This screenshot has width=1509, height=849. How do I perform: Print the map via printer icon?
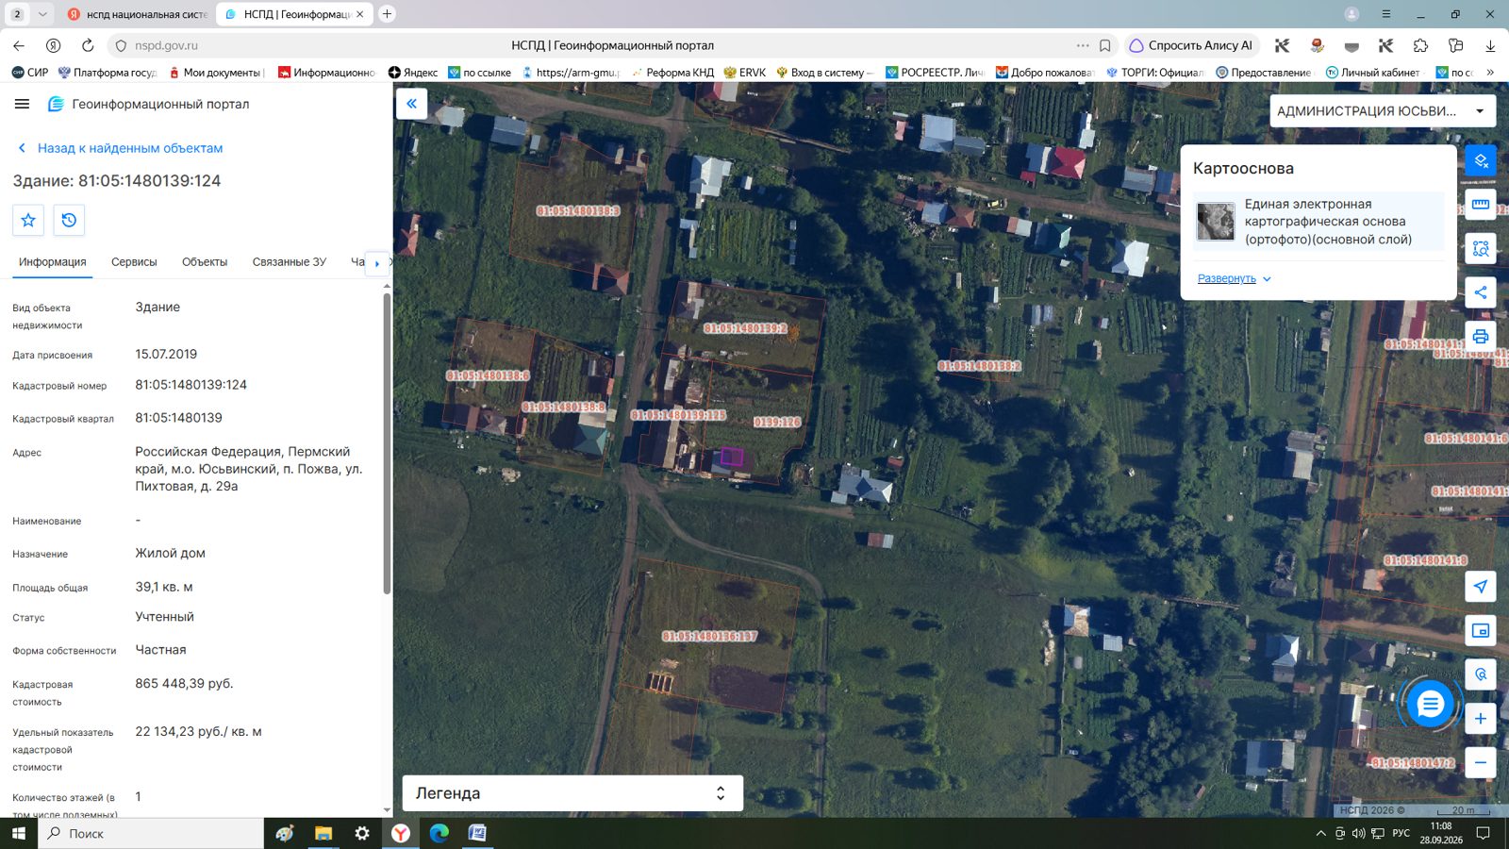tap(1481, 337)
